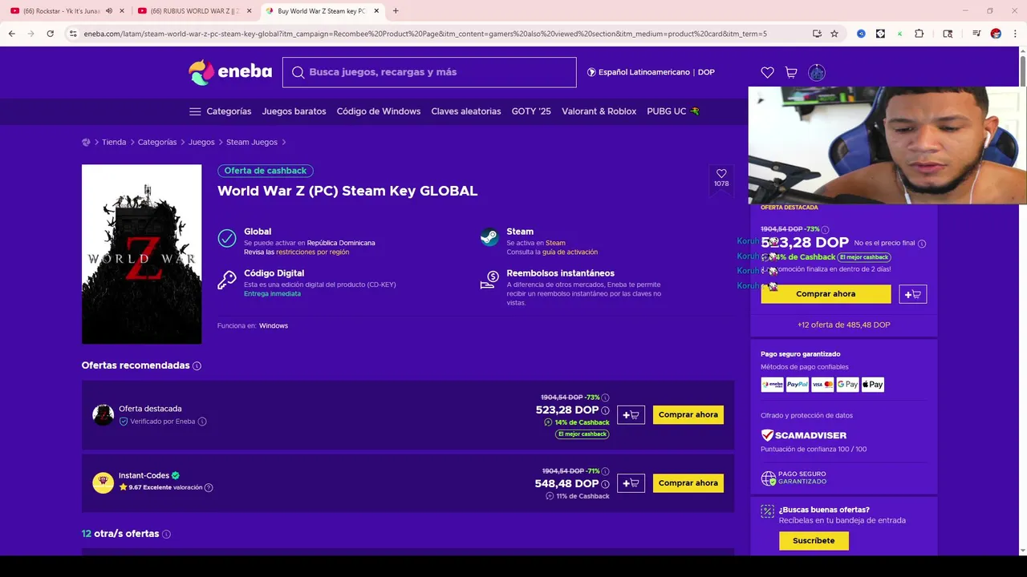The width and height of the screenshot is (1027, 577).
Task: Open Juegos baratos menu item
Action: (x=294, y=111)
